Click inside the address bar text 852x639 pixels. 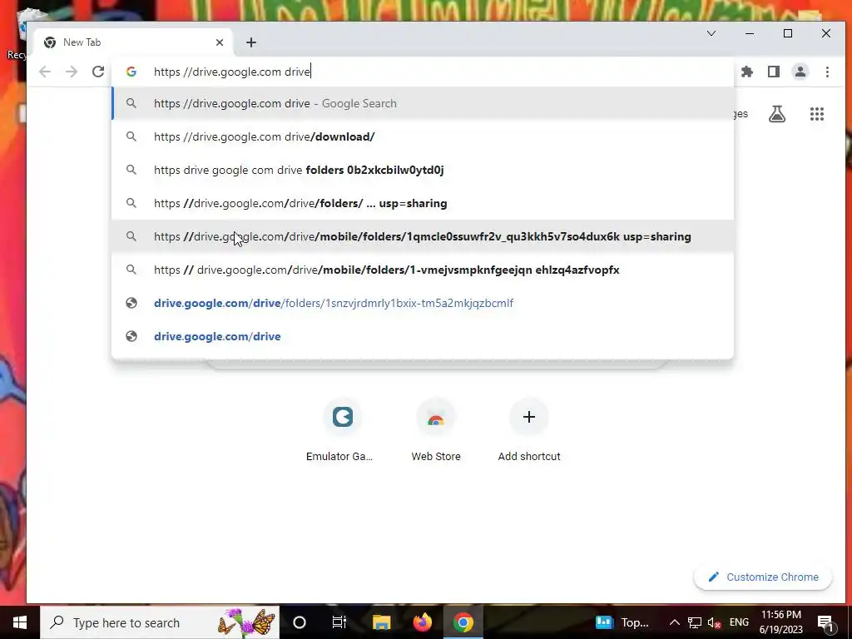[232, 72]
